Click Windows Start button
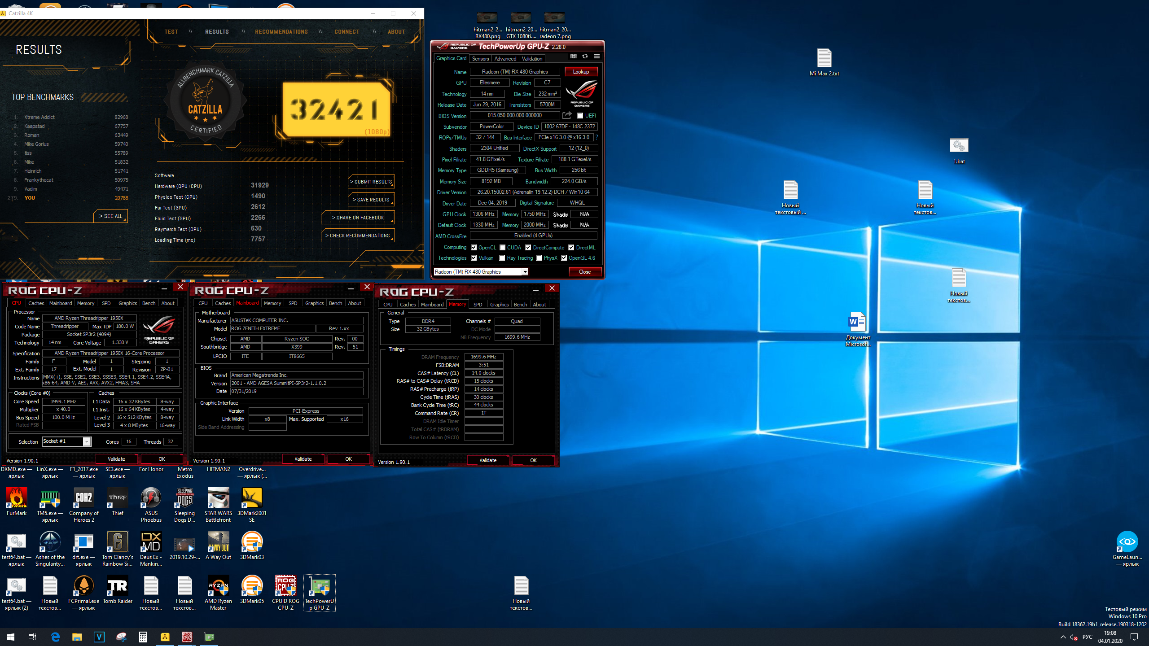This screenshot has width=1149, height=646. (11, 637)
